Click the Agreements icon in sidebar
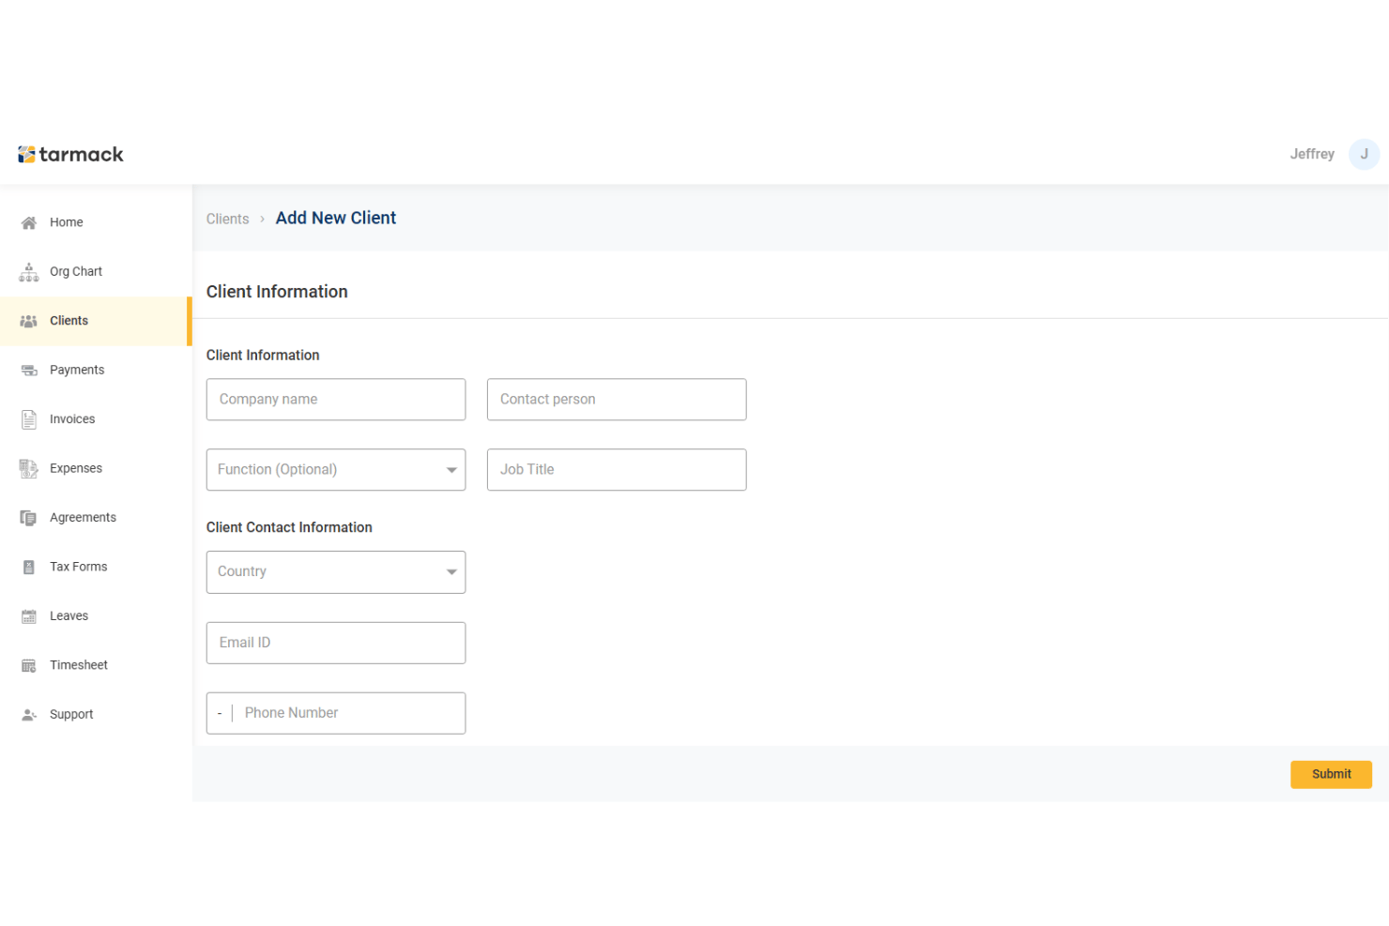 click(x=29, y=518)
